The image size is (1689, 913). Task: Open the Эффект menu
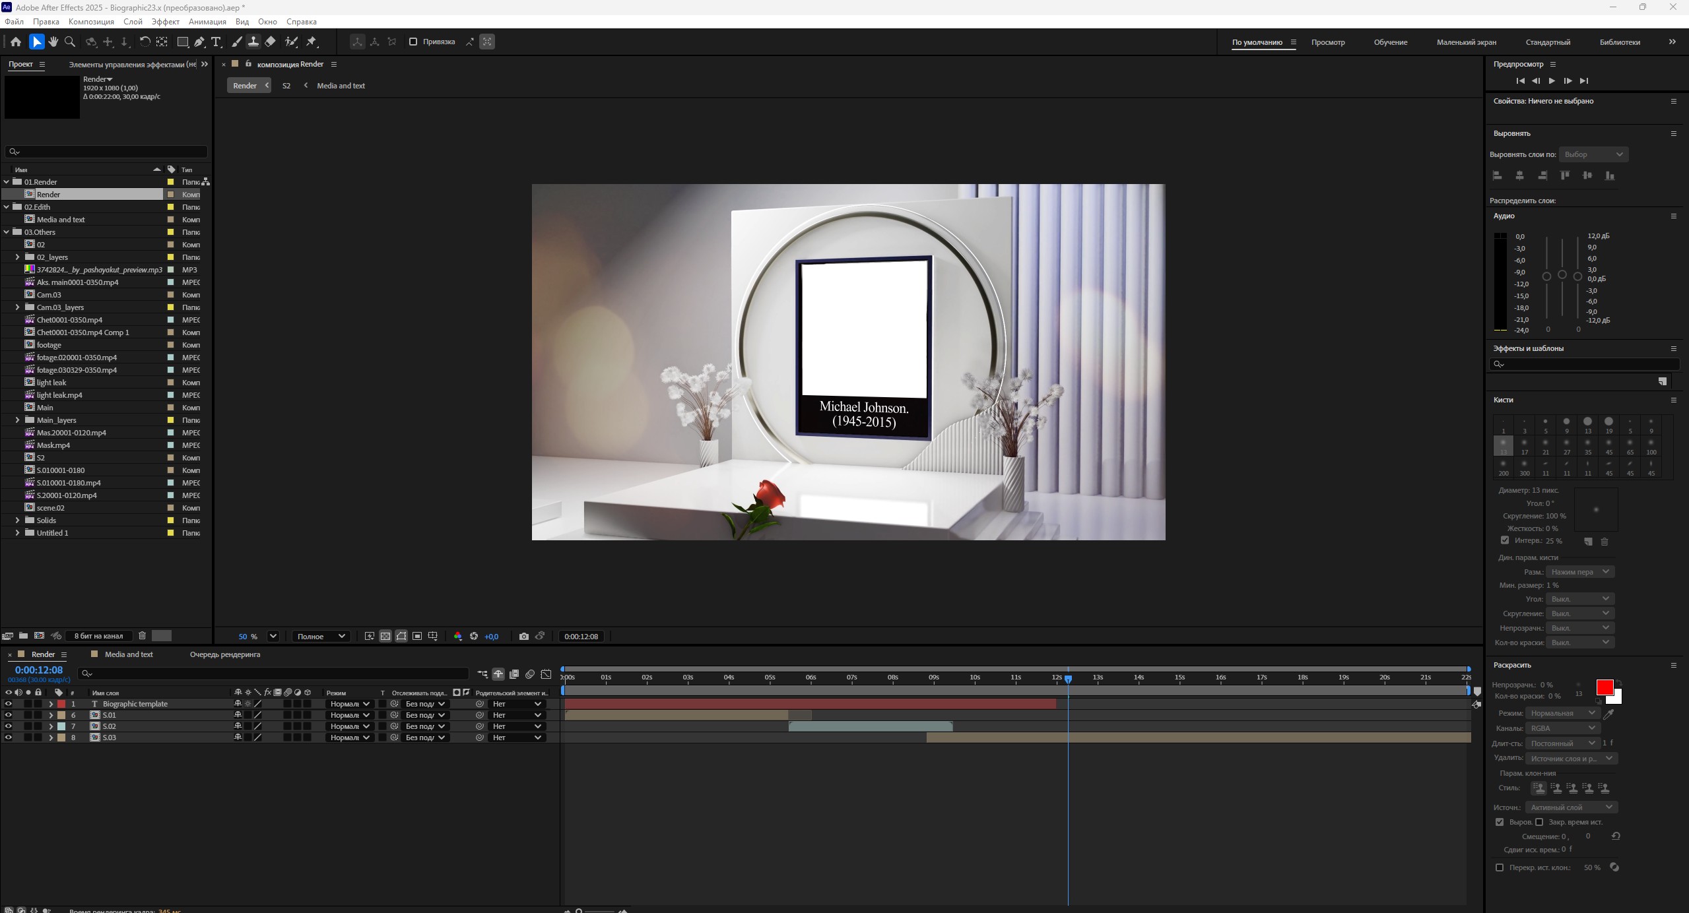coord(165,22)
